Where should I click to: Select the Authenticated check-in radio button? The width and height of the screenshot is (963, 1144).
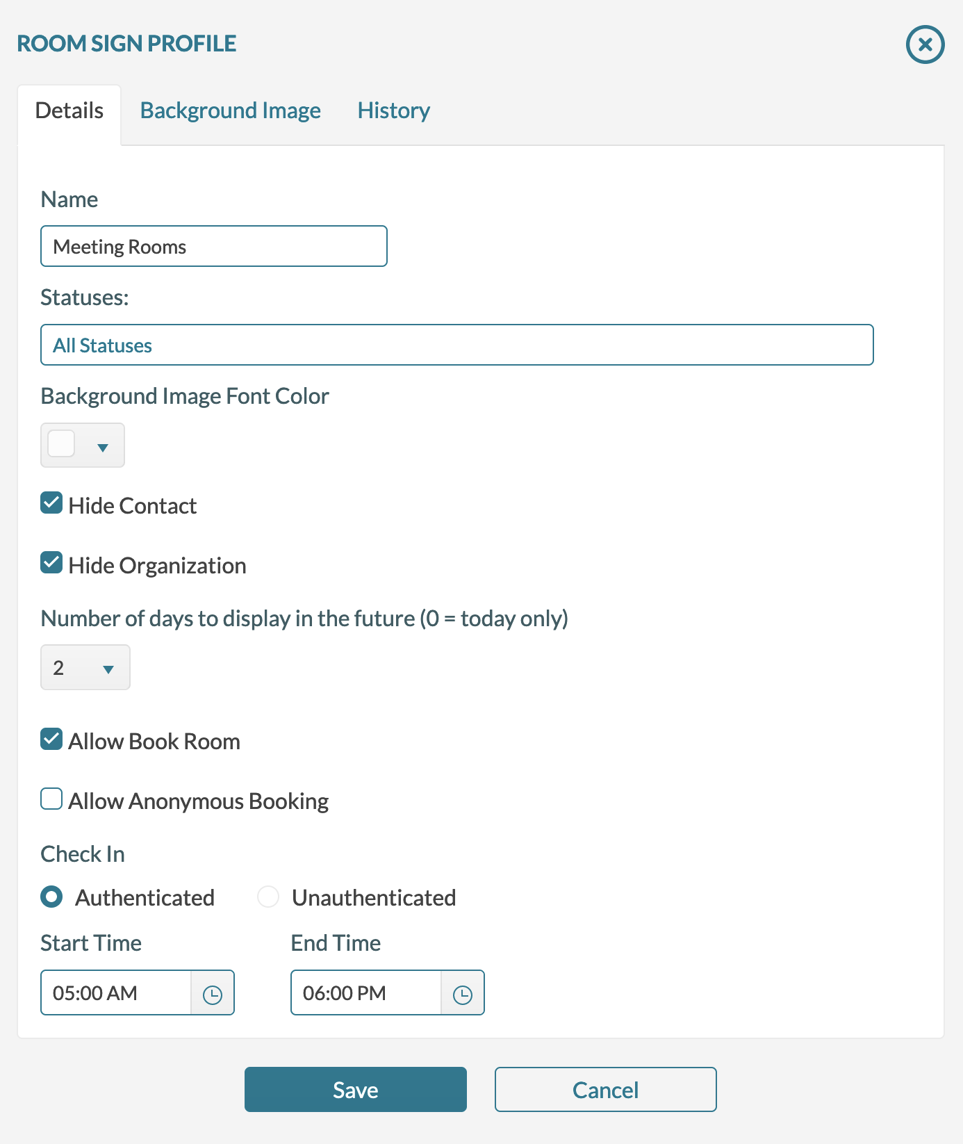(x=51, y=897)
